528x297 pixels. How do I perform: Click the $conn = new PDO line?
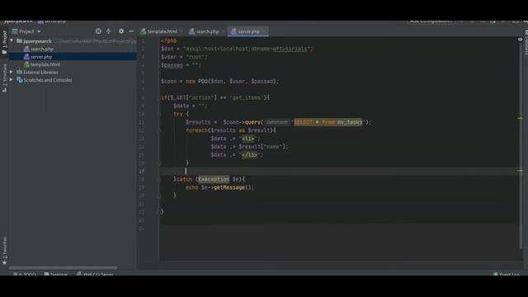tap(220, 82)
